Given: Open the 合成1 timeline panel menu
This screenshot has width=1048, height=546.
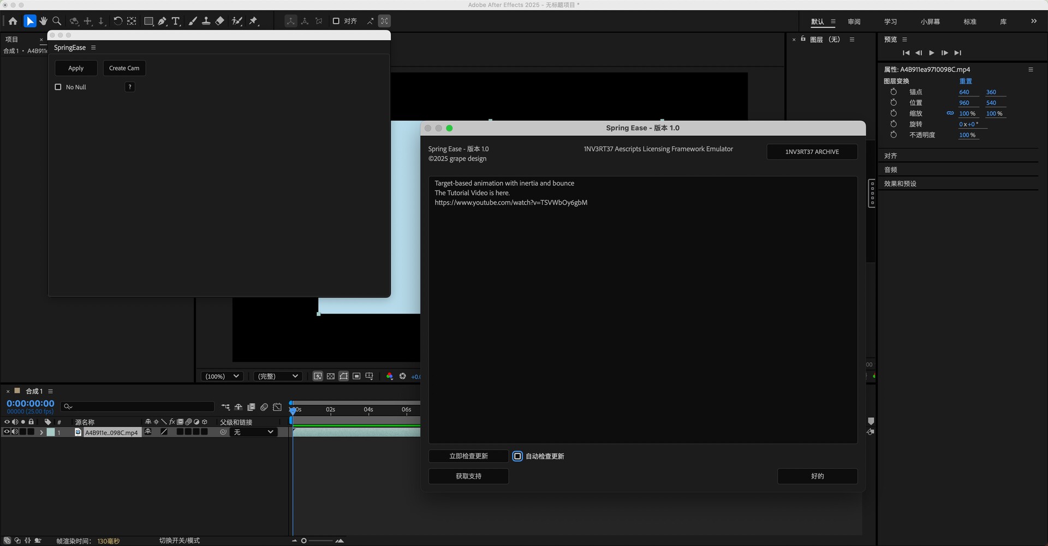Looking at the screenshot, I should [x=50, y=391].
